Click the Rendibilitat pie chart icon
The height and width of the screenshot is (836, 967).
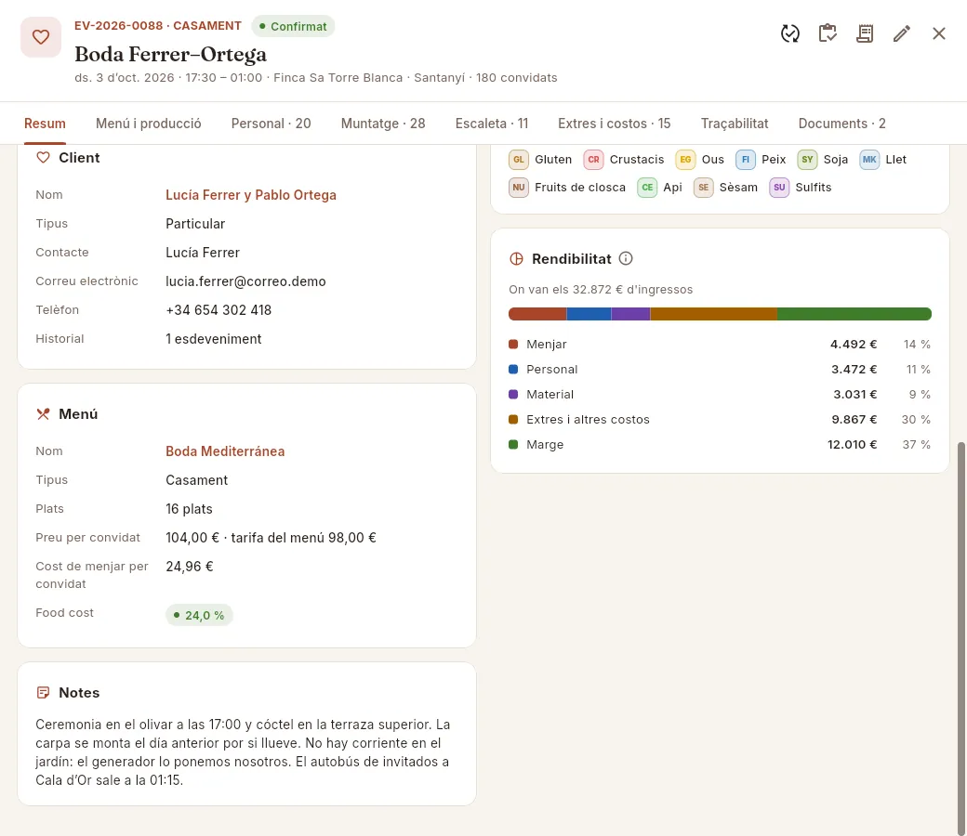click(x=516, y=259)
